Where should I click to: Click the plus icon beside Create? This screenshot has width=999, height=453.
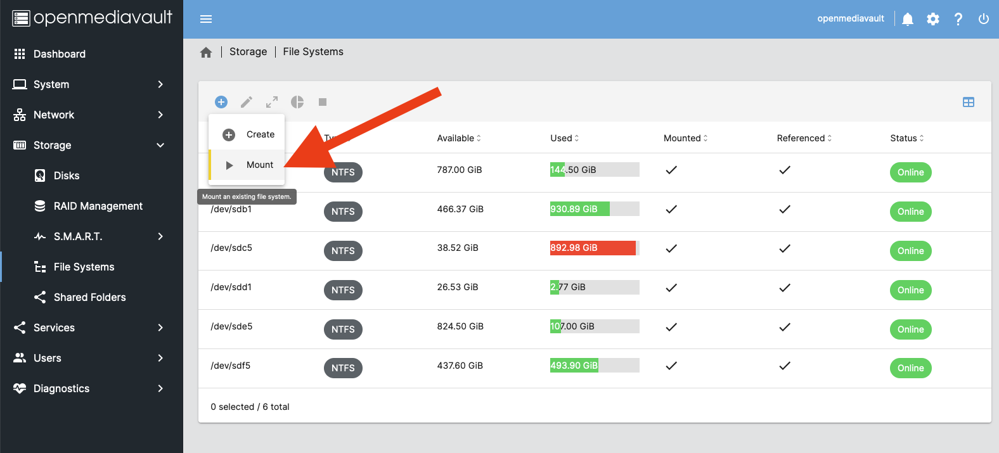click(229, 135)
